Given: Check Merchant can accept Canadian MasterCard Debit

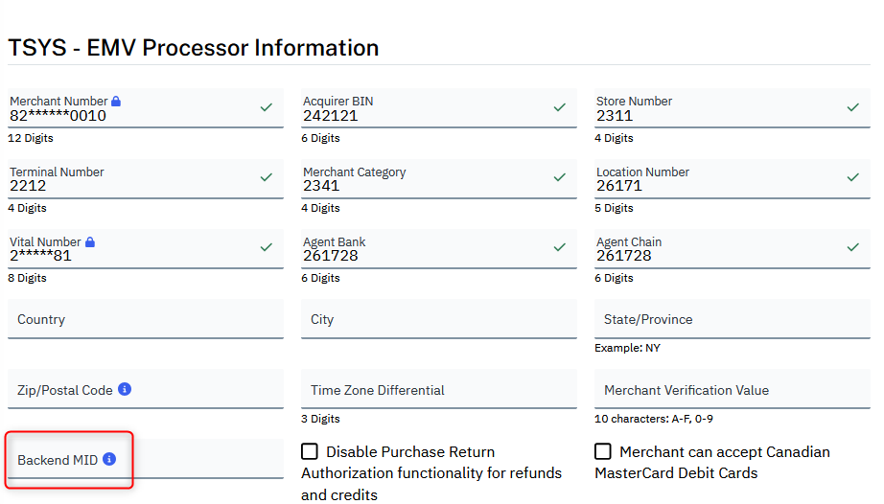Looking at the screenshot, I should pos(603,452).
